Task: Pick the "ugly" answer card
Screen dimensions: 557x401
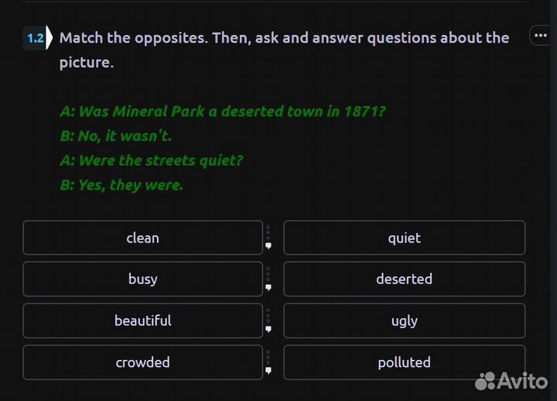Action: click(x=404, y=320)
